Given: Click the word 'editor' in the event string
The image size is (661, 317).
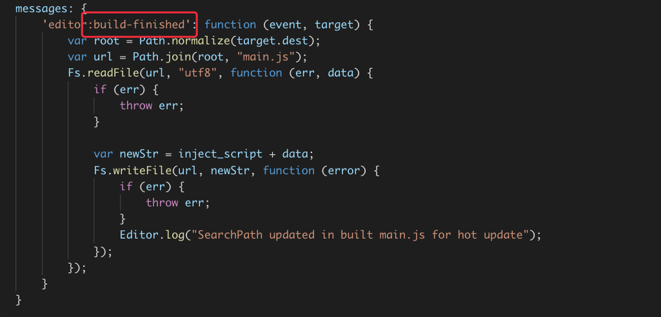Looking at the screenshot, I should tap(64, 25).
